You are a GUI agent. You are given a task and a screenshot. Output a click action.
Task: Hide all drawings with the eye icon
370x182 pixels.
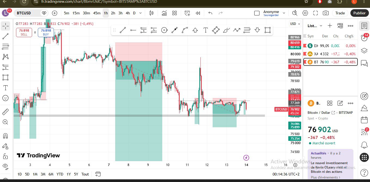[x=5, y=166]
